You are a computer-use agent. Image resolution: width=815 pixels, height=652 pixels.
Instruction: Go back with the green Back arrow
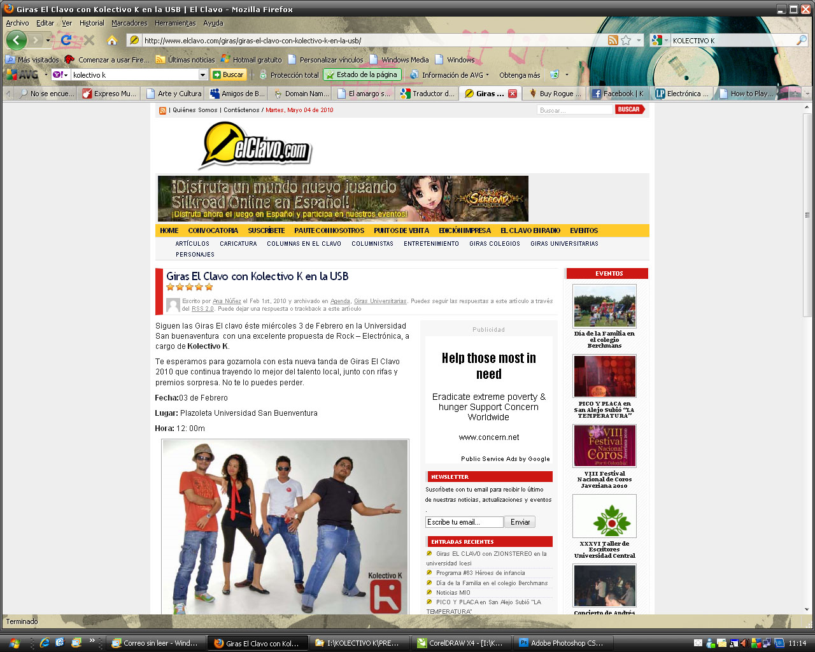pos(17,40)
